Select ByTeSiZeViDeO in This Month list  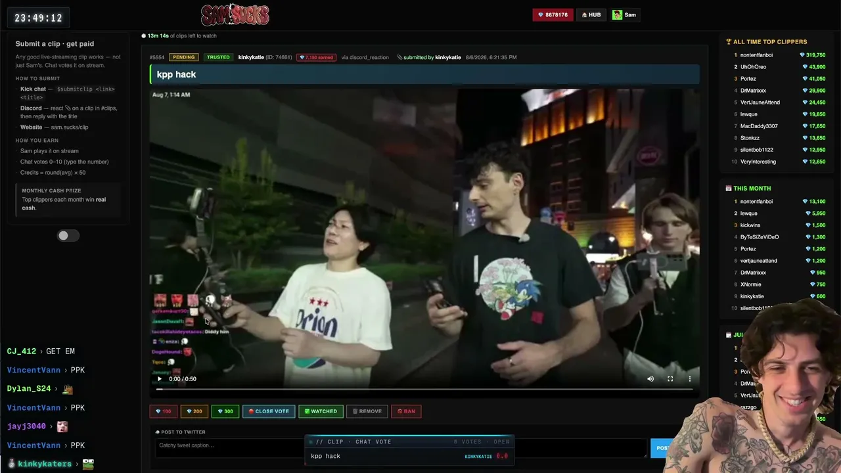760,237
